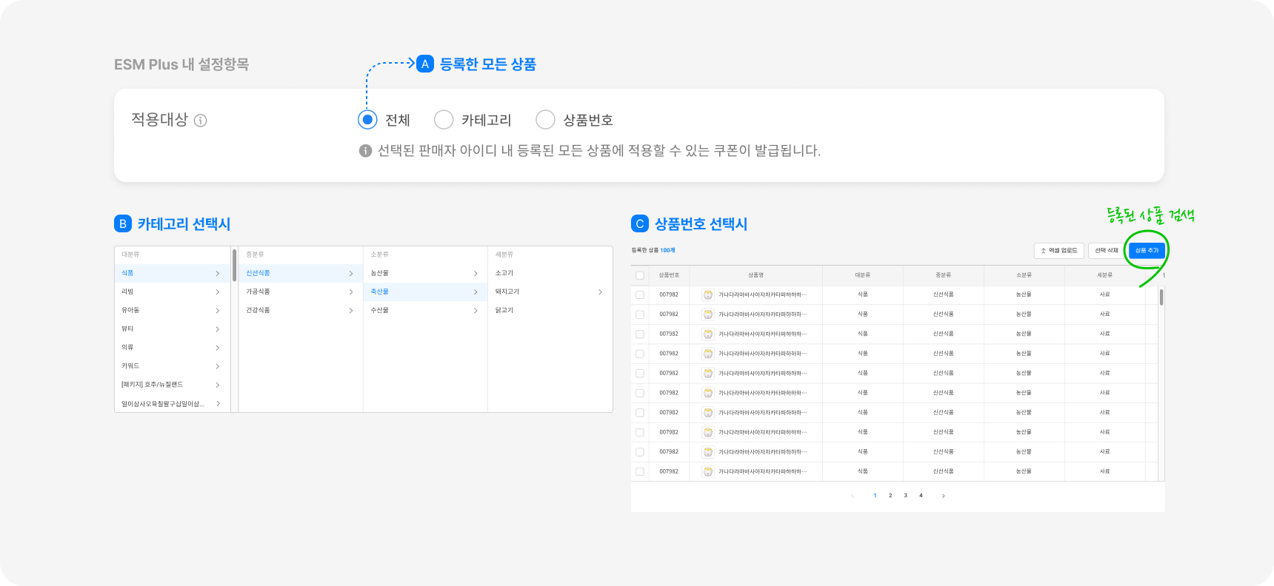Expand the 돼지고기 chevron

pyautogui.click(x=600, y=292)
